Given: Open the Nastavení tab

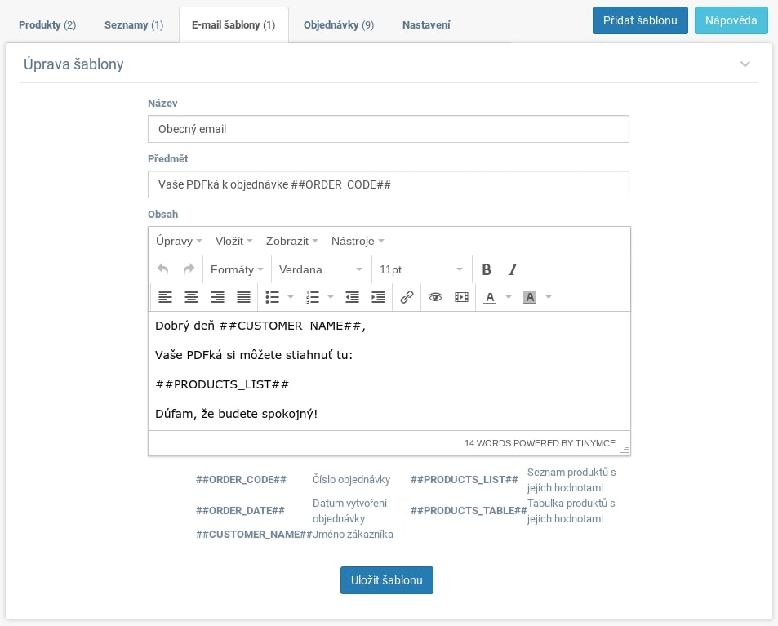Looking at the screenshot, I should (426, 24).
